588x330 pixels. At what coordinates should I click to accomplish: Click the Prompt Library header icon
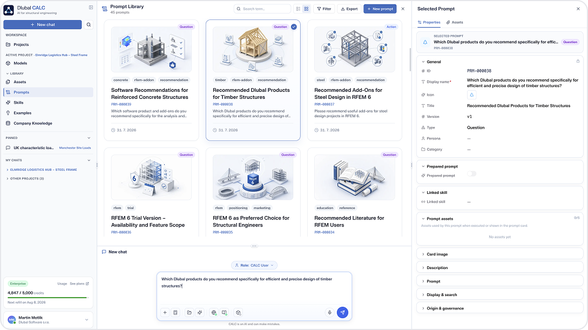pyautogui.click(x=105, y=9)
